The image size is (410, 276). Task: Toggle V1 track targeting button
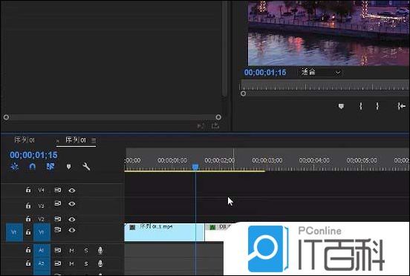coord(42,232)
